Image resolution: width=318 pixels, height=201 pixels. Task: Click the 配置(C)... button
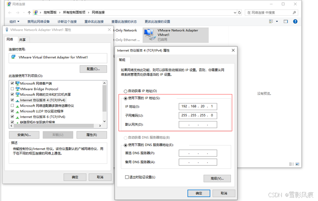93,69
